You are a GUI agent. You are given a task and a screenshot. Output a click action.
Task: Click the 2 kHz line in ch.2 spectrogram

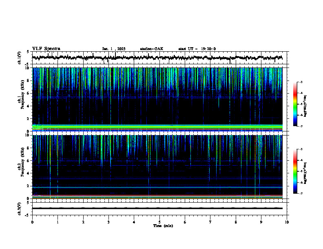[x=157, y=188]
